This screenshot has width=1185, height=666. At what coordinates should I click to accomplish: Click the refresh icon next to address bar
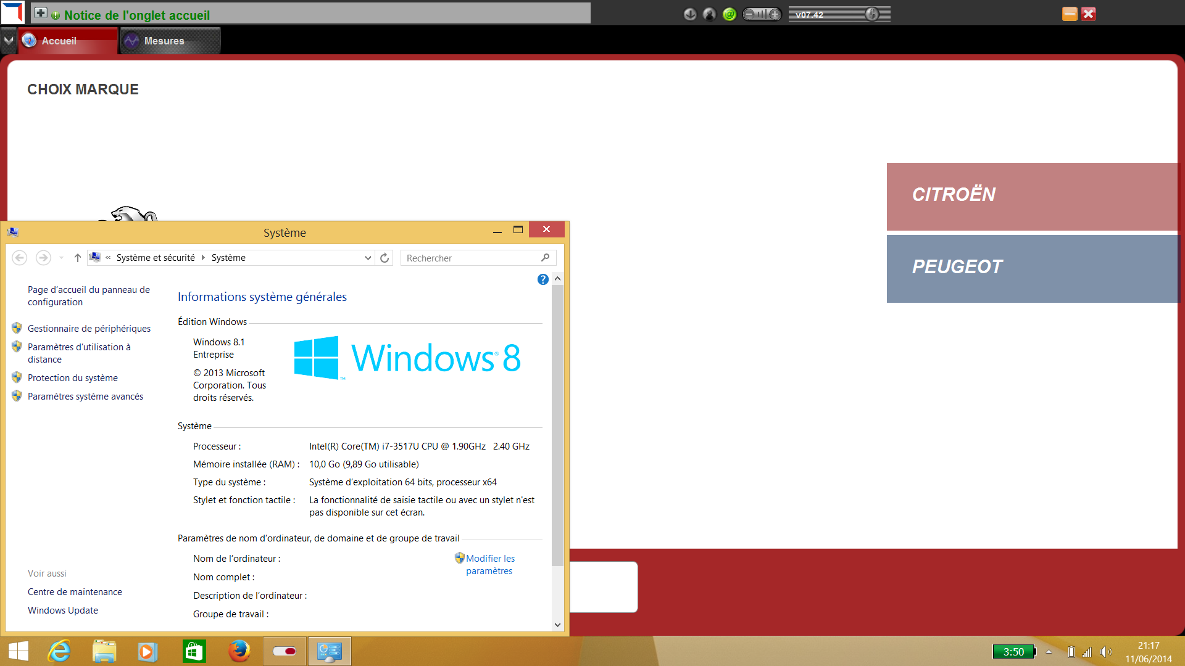[385, 258]
